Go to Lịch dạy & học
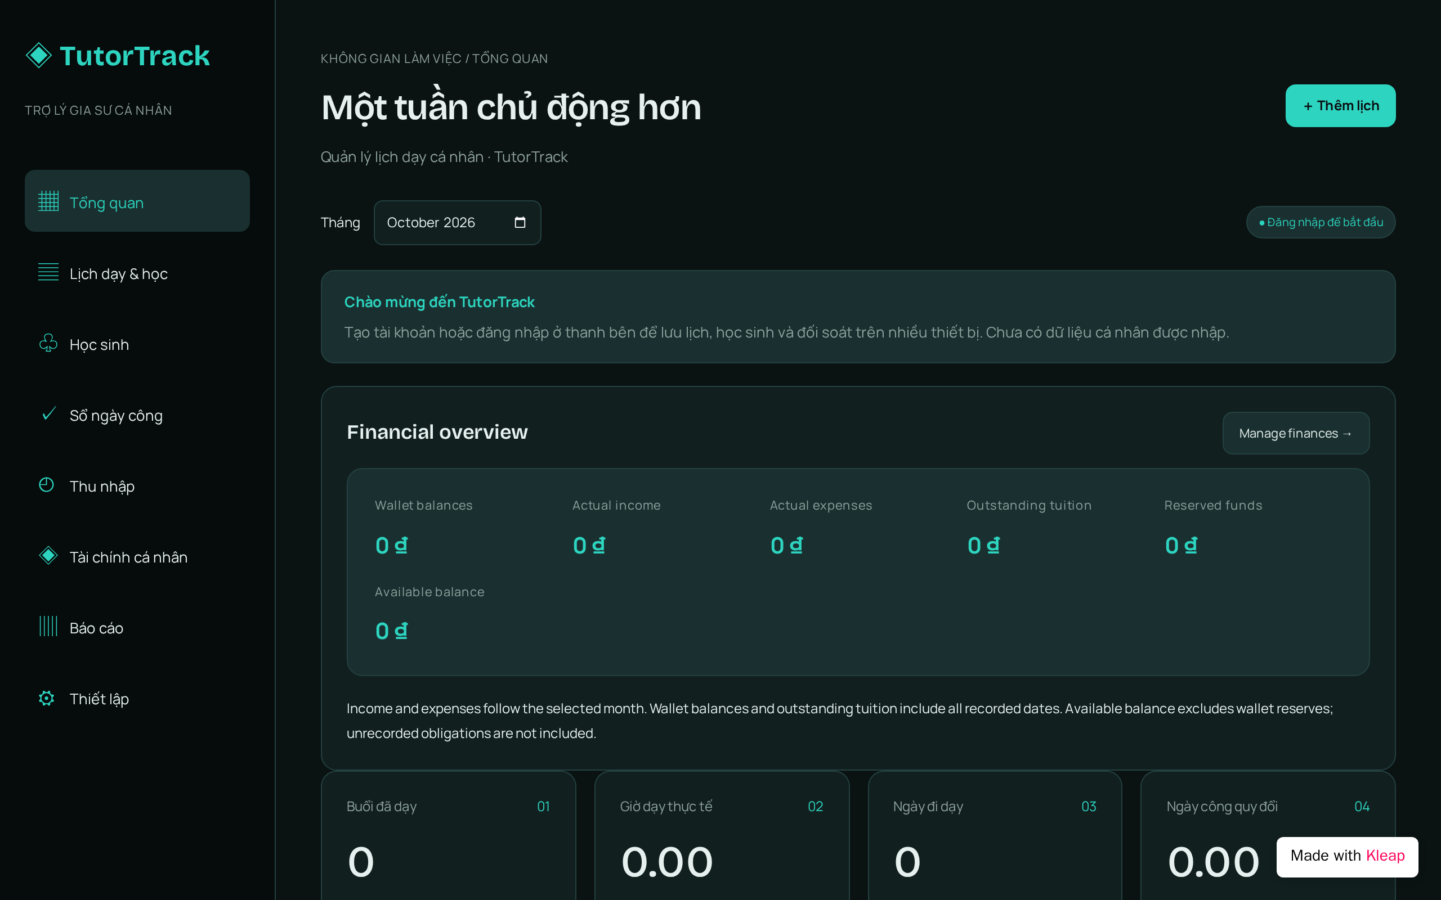1441x900 pixels. [137, 273]
